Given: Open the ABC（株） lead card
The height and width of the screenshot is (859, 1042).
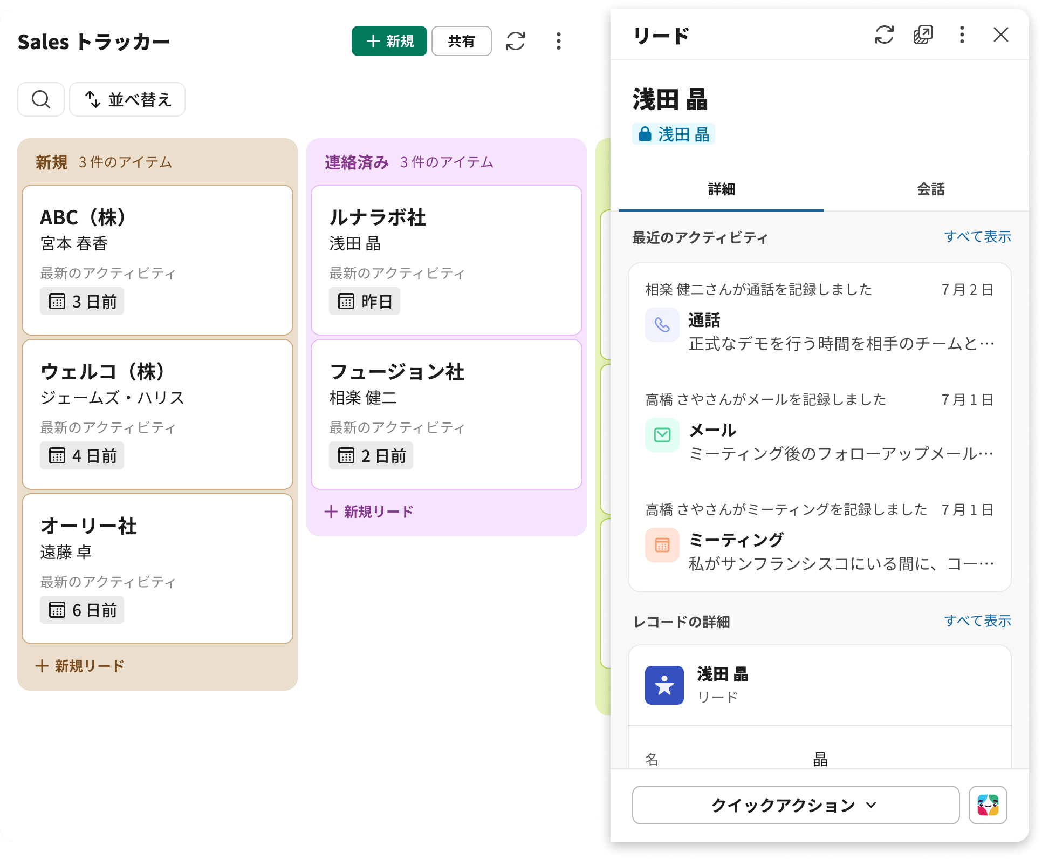Looking at the screenshot, I should tap(157, 260).
